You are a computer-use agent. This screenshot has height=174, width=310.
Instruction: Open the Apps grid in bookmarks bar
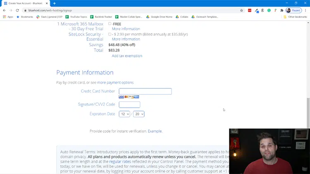(8, 17)
